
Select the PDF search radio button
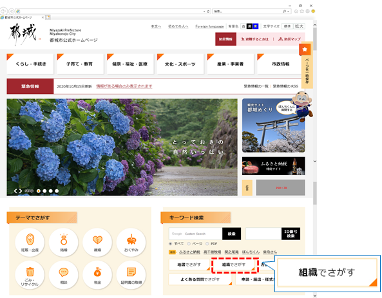coord(207,244)
